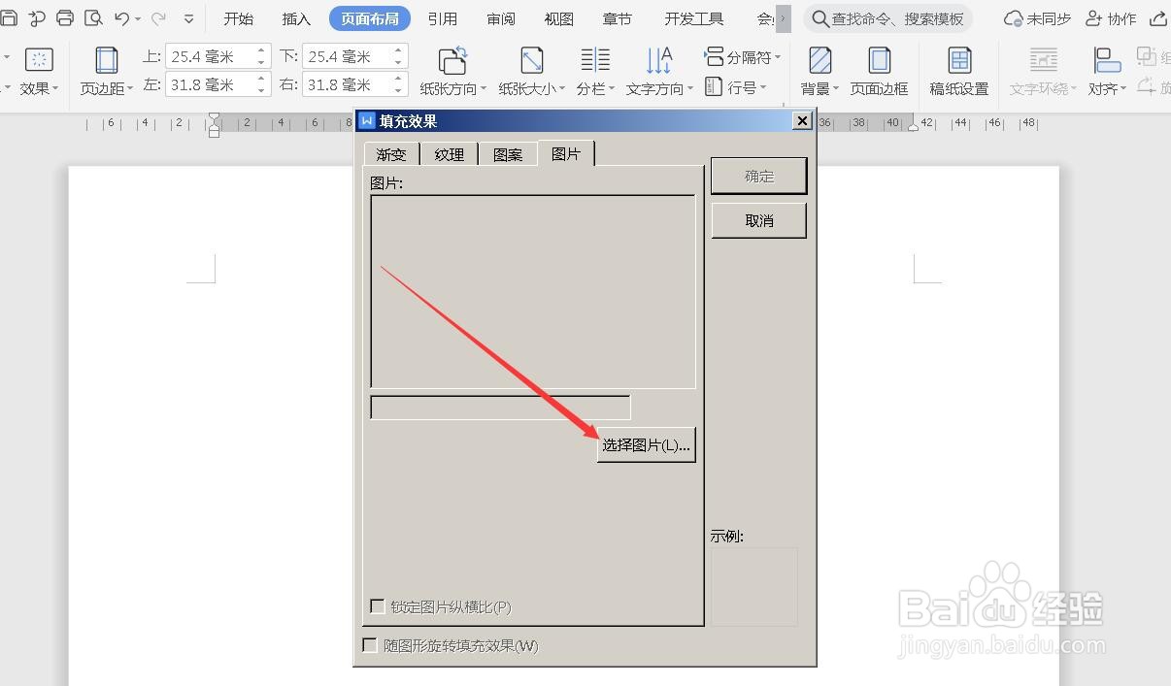Toggle the 锁定图片纵横比(P) checkbox
This screenshot has width=1171, height=686.
[x=378, y=606]
